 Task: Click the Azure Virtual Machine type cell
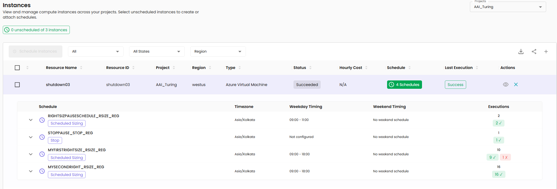(x=247, y=85)
